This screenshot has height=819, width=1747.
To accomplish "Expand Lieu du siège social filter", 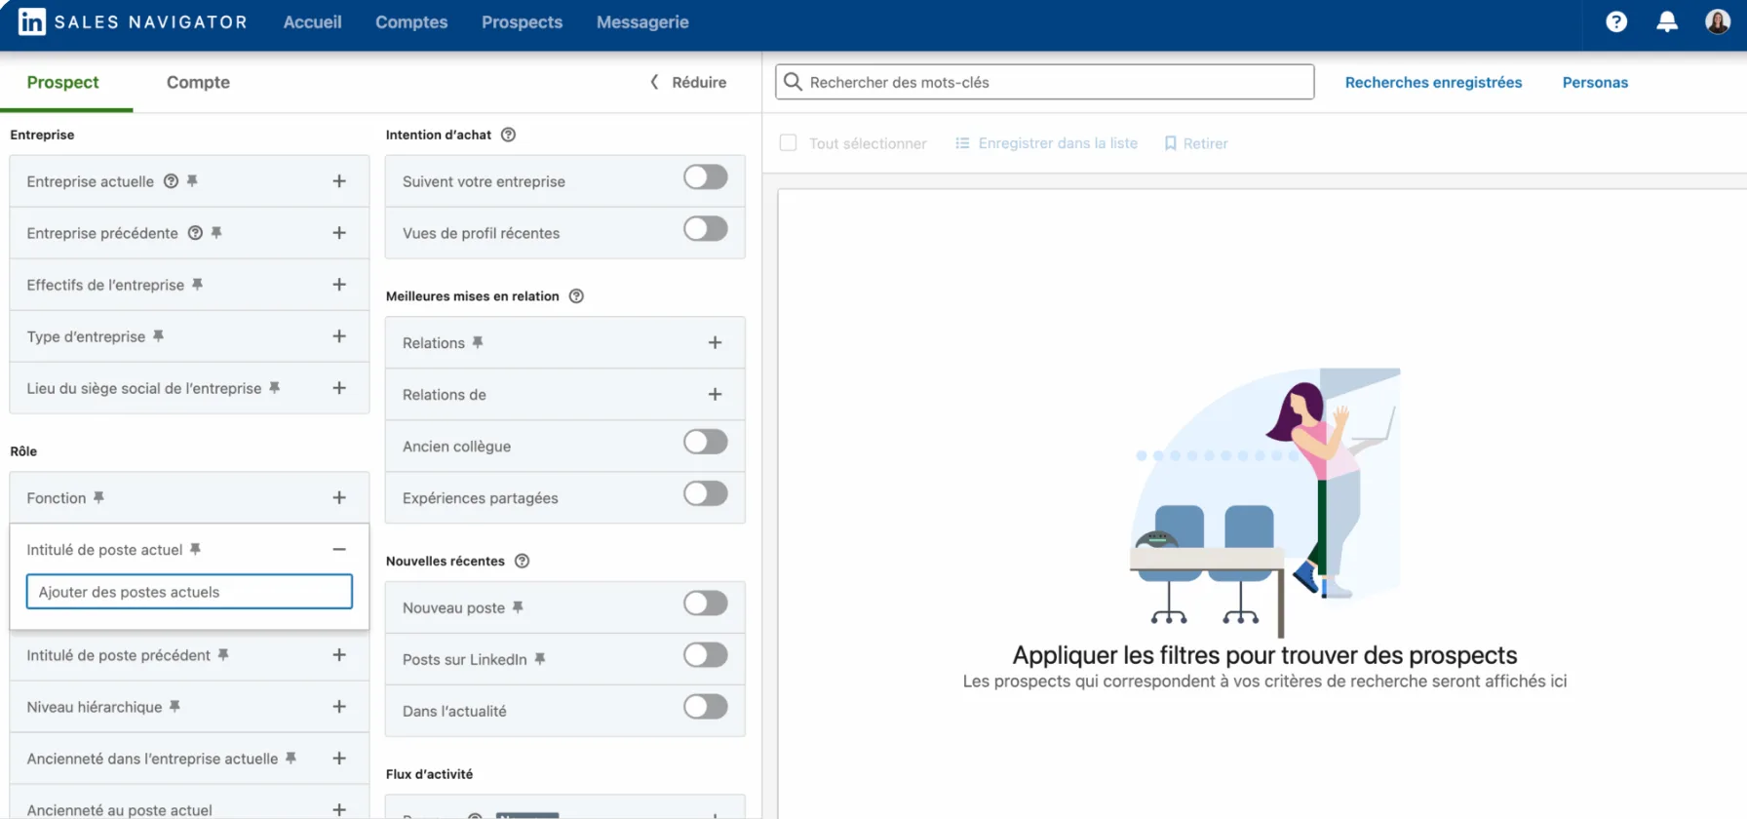I will click(x=339, y=387).
